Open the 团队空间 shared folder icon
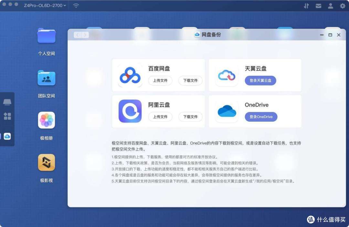Image resolution: width=349 pixels, height=227 pixels. tap(46, 78)
